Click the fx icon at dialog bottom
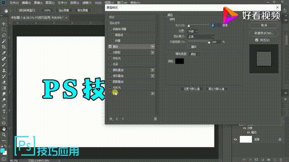 pyautogui.click(x=111, y=119)
